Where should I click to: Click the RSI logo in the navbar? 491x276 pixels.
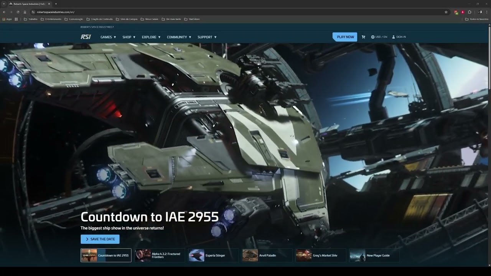click(86, 37)
